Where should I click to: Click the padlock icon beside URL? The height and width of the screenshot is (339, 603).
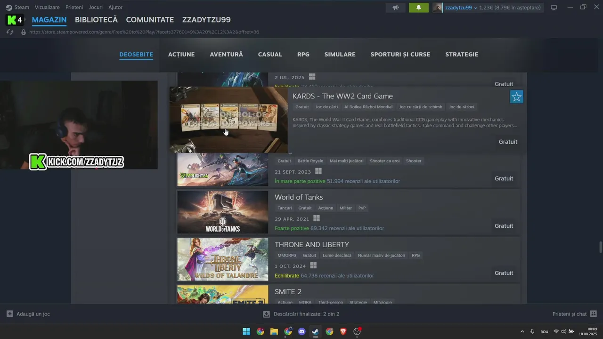click(23, 32)
